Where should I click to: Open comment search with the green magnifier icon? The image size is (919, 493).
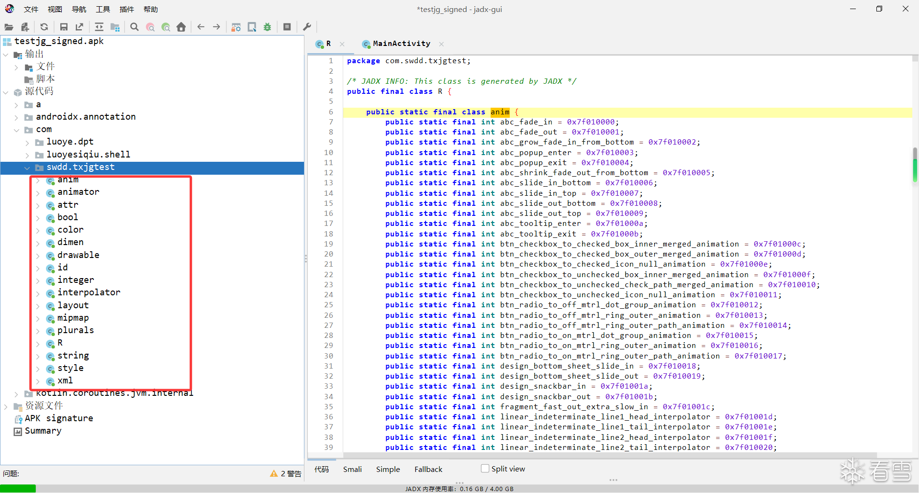coord(166,27)
